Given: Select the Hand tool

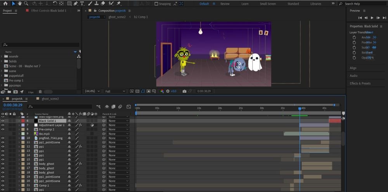Looking at the screenshot, I should pyautogui.click(x=20, y=3).
